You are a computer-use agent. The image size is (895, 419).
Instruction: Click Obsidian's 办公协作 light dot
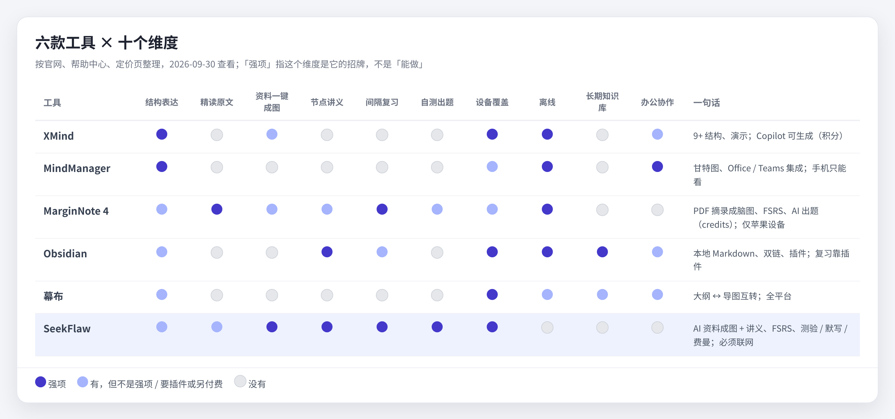pyautogui.click(x=657, y=252)
